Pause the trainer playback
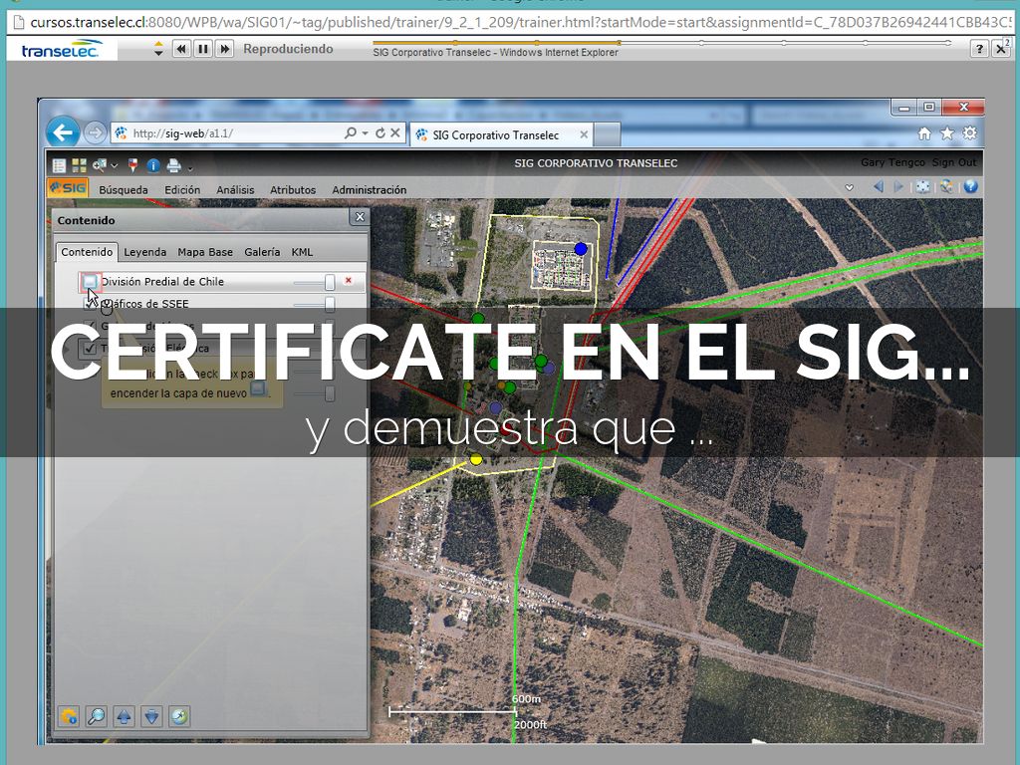 (x=203, y=49)
